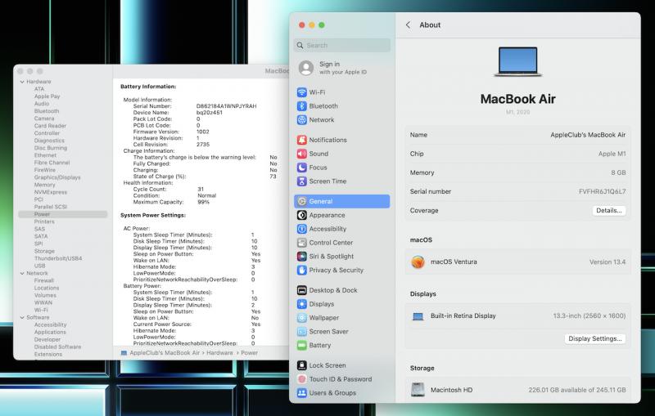Click Cycle Count value 31
Image resolution: width=655 pixels, height=416 pixels.
201,189
